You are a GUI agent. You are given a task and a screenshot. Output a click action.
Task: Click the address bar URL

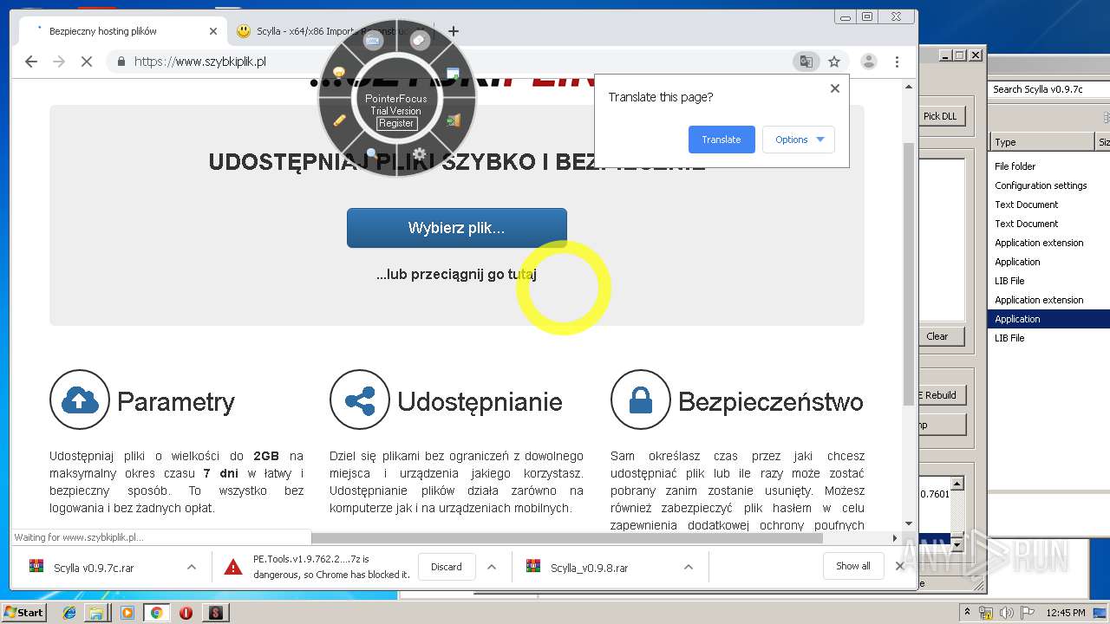(x=200, y=62)
